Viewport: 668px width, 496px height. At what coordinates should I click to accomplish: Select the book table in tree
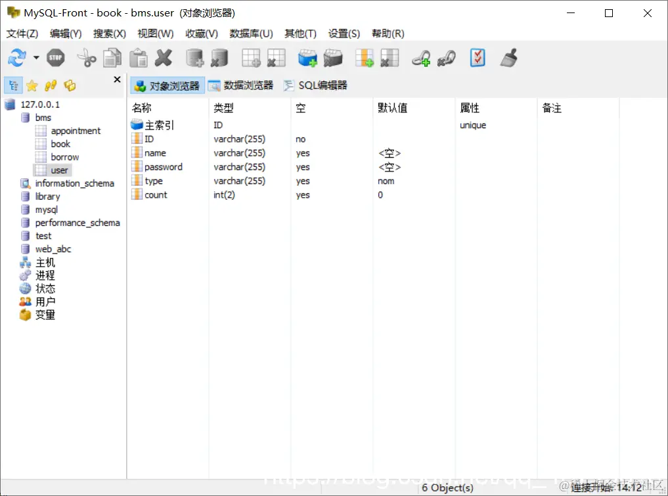pos(60,144)
